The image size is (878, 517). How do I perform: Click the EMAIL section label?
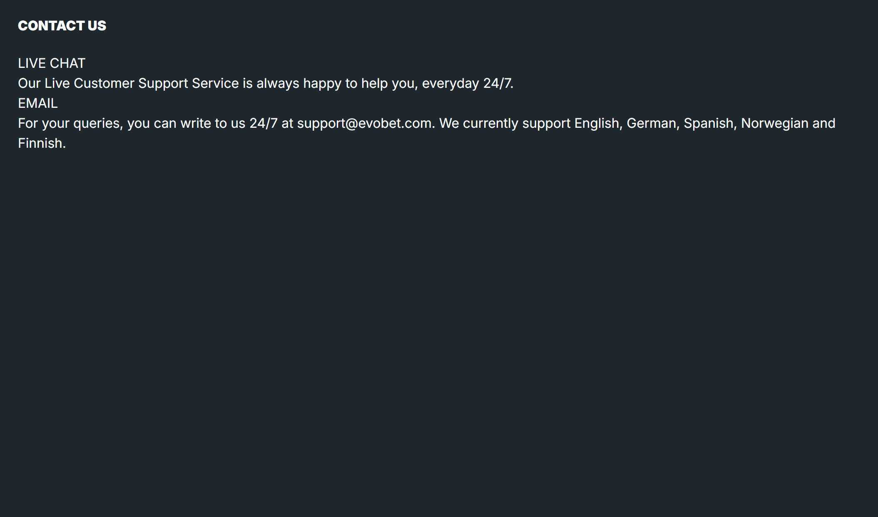point(37,103)
